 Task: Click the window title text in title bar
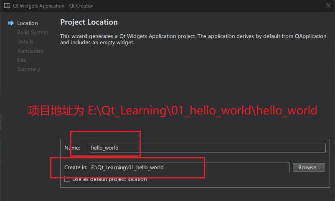click(x=54, y=6)
